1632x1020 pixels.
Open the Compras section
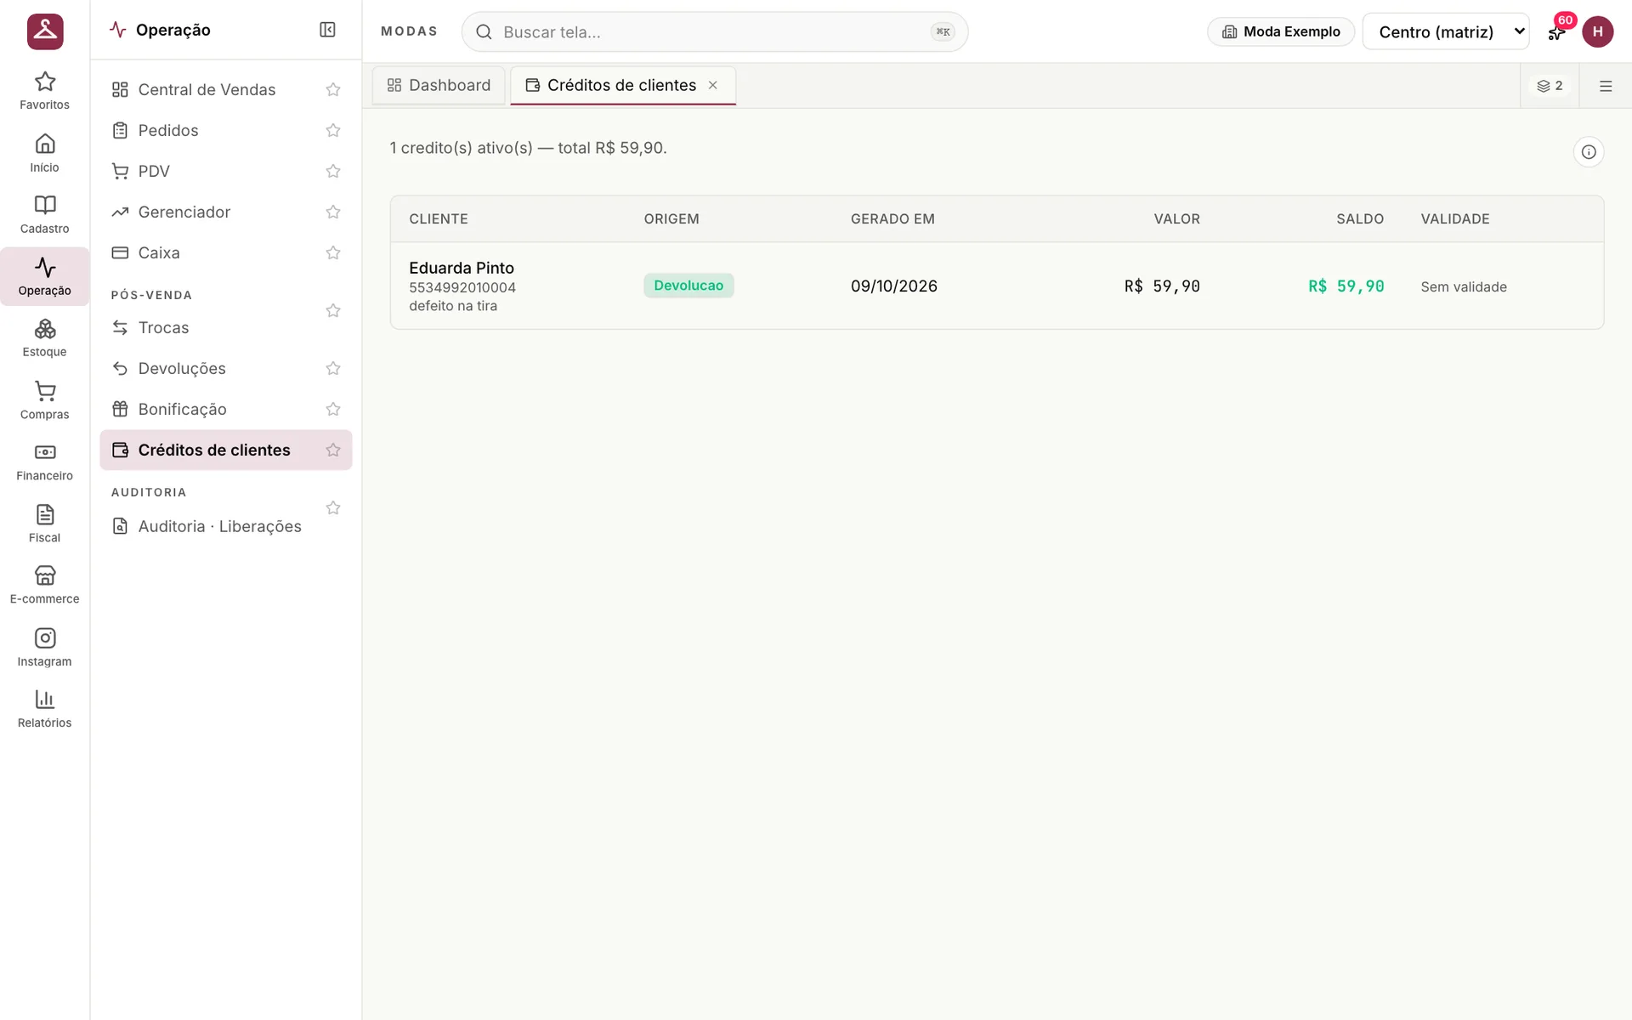coord(44,400)
